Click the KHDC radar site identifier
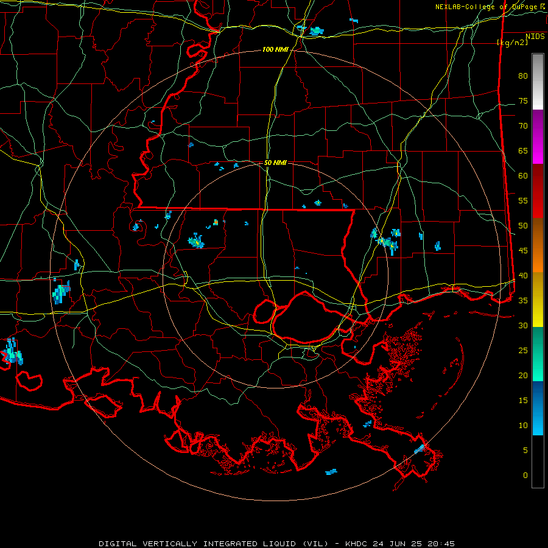 [356, 544]
